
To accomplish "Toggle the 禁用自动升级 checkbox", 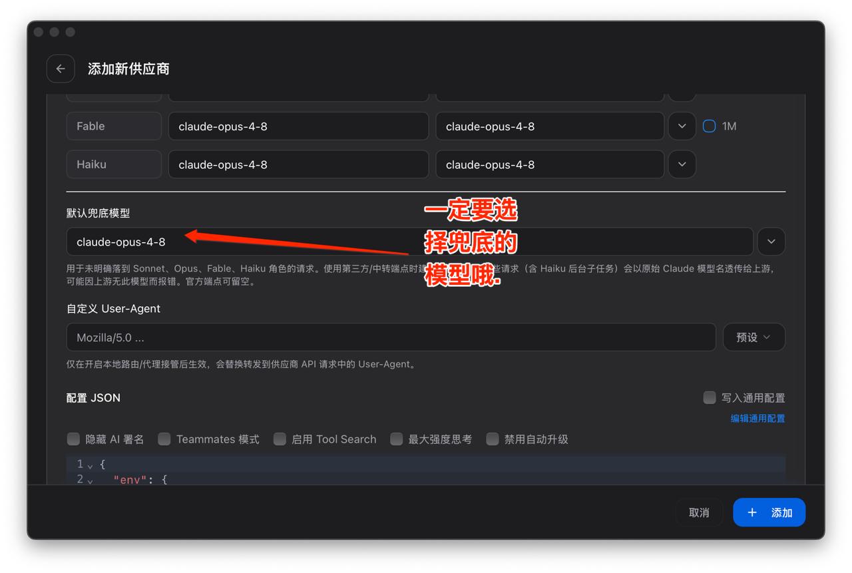I will (x=493, y=439).
